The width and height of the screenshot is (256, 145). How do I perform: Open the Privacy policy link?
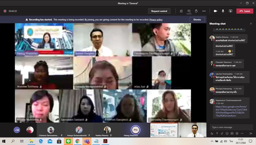click(x=156, y=20)
